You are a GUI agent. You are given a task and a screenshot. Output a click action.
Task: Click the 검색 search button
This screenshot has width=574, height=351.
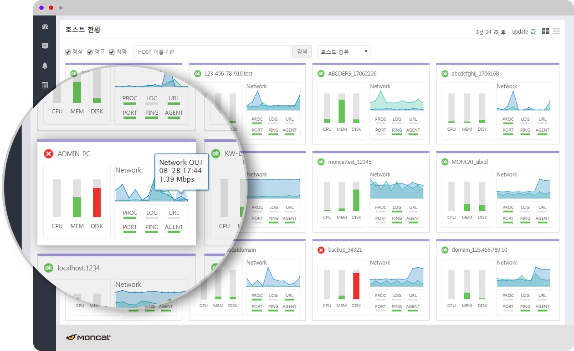[x=302, y=52]
